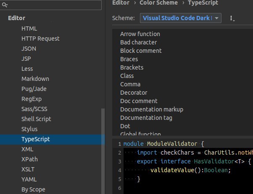Click the import keyword in preview
This screenshot has width=253, height=194.
147,153
